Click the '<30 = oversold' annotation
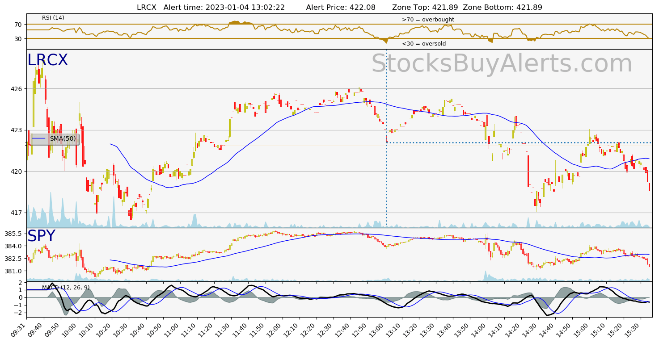The width and height of the screenshot is (659, 343). click(424, 44)
